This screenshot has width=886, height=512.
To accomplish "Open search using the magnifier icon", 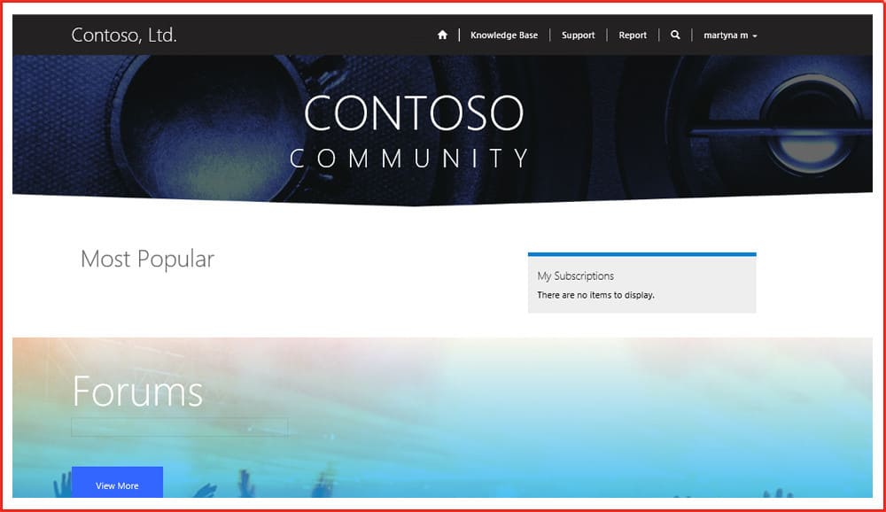I will pos(675,35).
